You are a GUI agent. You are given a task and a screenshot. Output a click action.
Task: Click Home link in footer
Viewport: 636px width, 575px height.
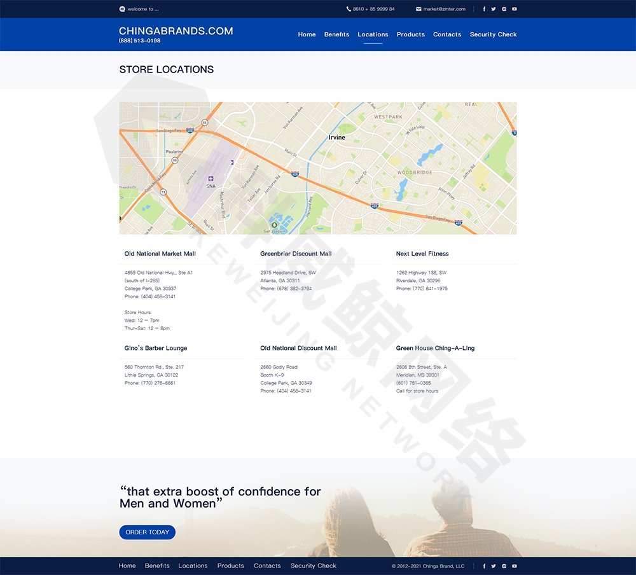click(x=127, y=565)
